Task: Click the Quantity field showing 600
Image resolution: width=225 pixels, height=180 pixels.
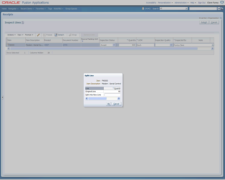Action: (x=127, y=45)
